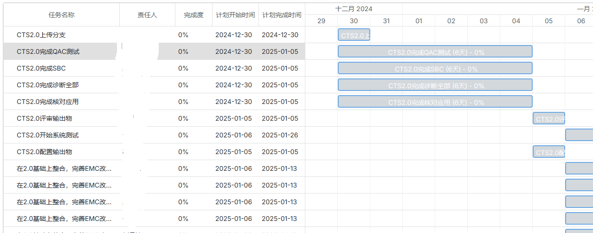The height and width of the screenshot is (233, 593).
Task: Select day 02 in timeline header
Action: [x=451, y=21]
